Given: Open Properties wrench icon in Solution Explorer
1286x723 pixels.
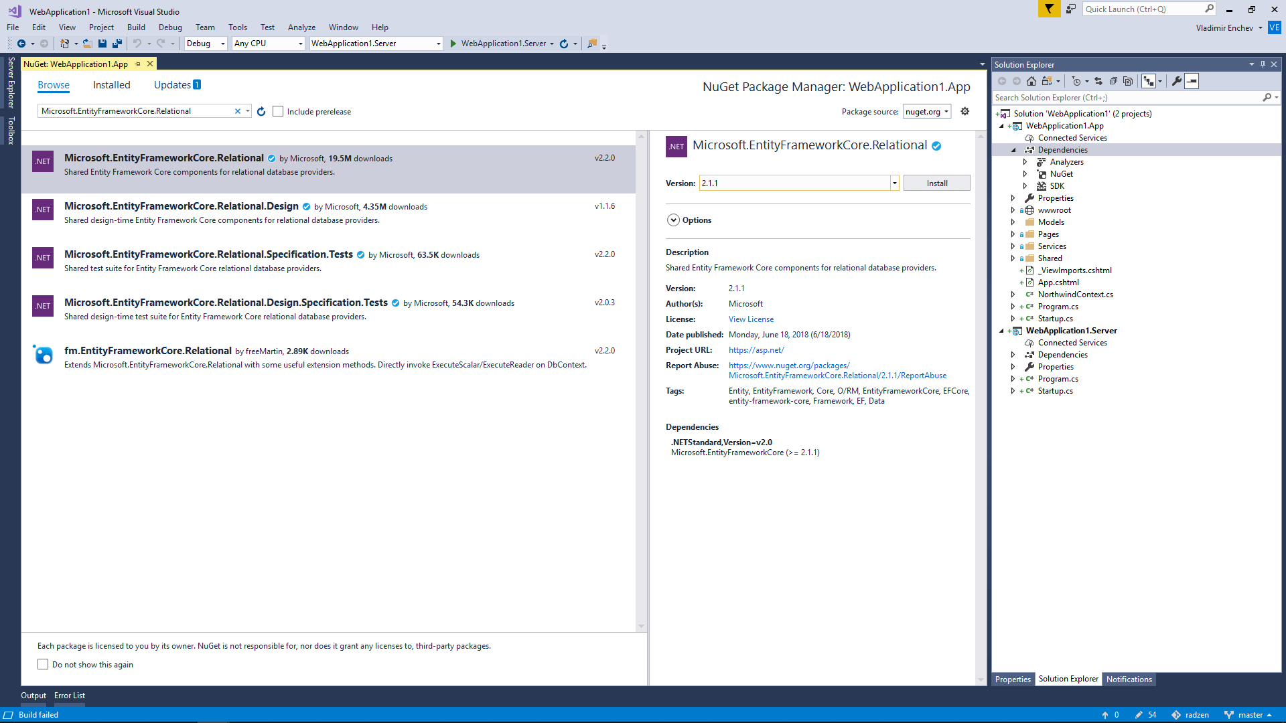Looking at the screenshot, I should (x=1177, y=81).
